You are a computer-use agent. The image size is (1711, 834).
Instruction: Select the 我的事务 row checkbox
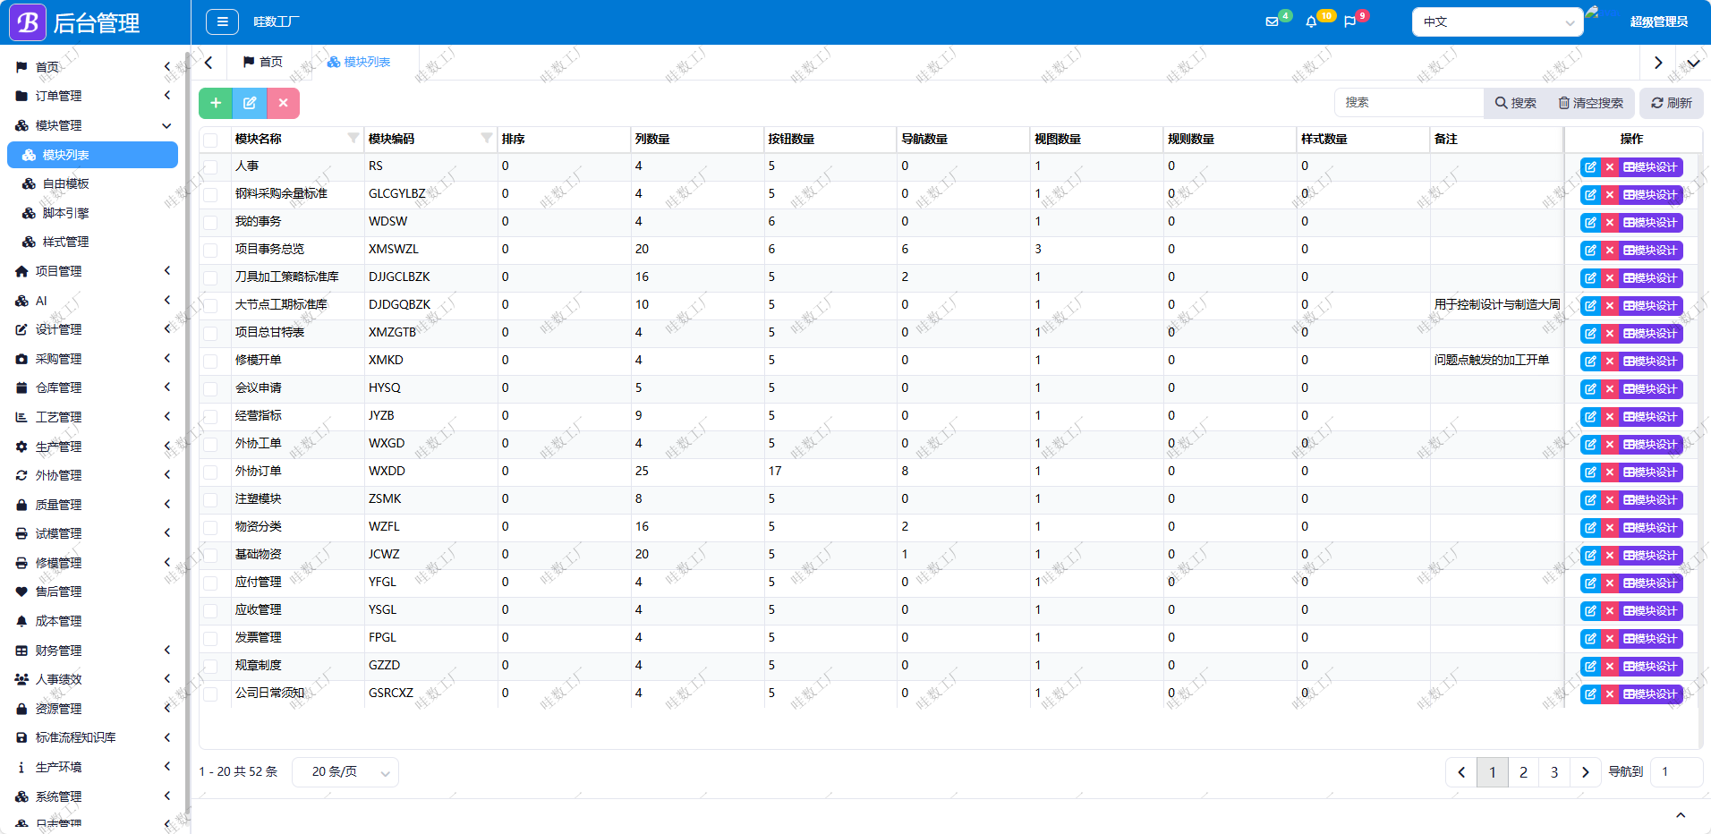click(210, 222)
